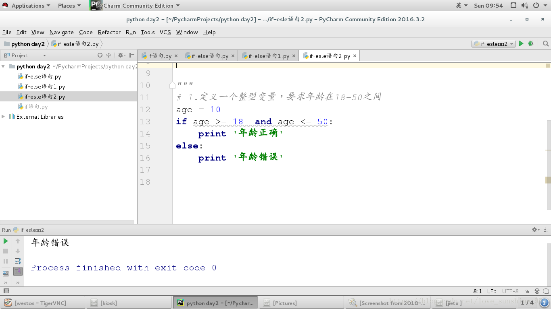Open the Hector inspections icon
551x309 pixels.
coord(537,291)
